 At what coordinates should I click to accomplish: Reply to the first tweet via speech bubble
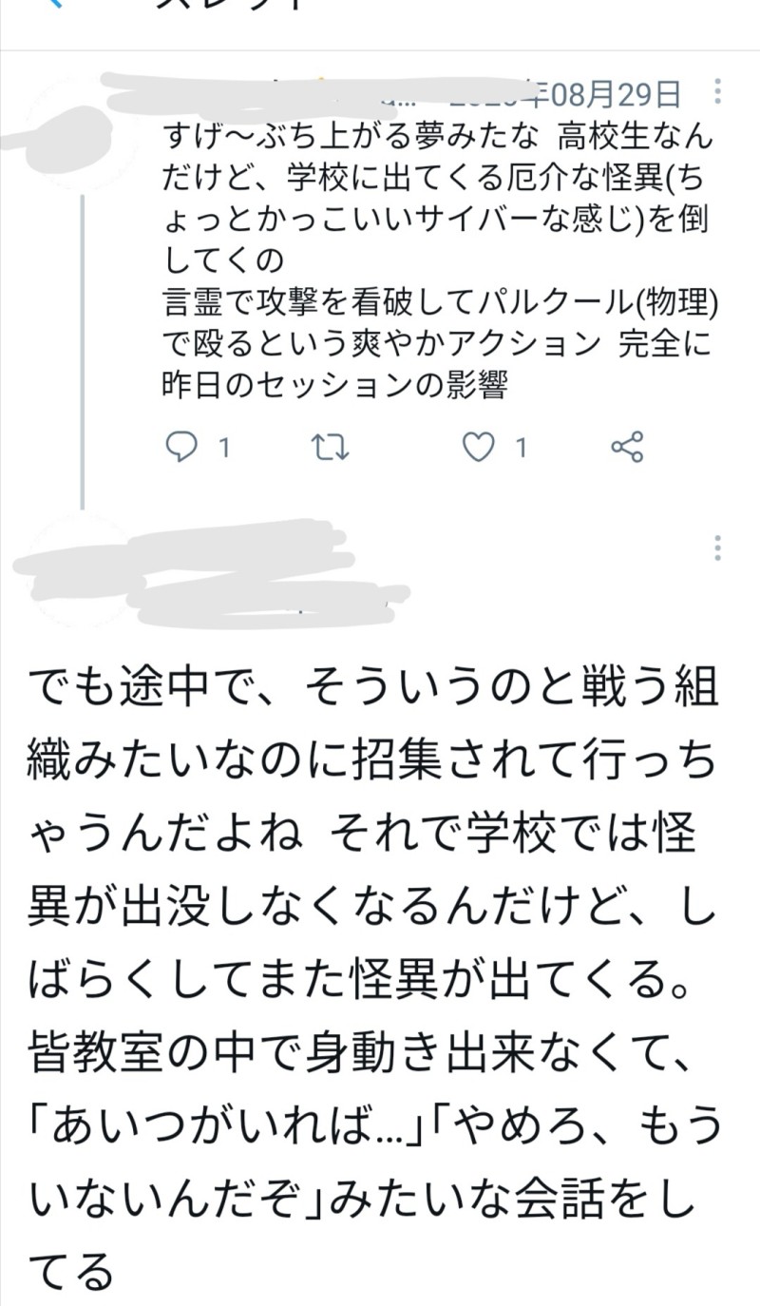click(180, 447)
